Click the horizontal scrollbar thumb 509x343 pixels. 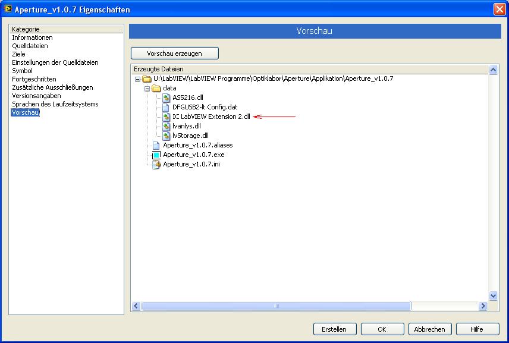pos(277,306)
